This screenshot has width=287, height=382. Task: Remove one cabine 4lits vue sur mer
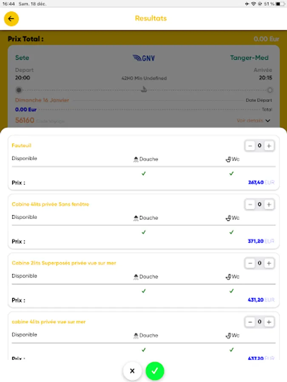click(x=250, y=322)
